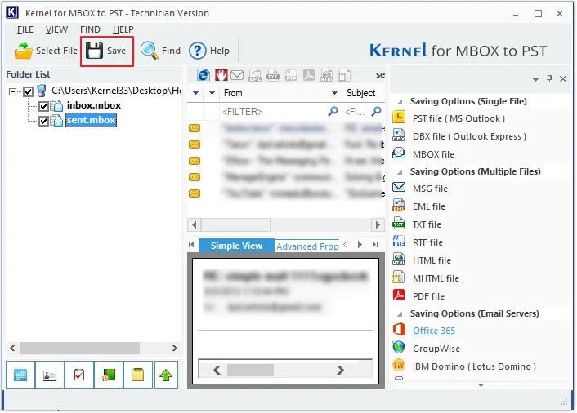Click the HTML export icon in preview toolbar

pyautogui.click(x=326, y=75)
